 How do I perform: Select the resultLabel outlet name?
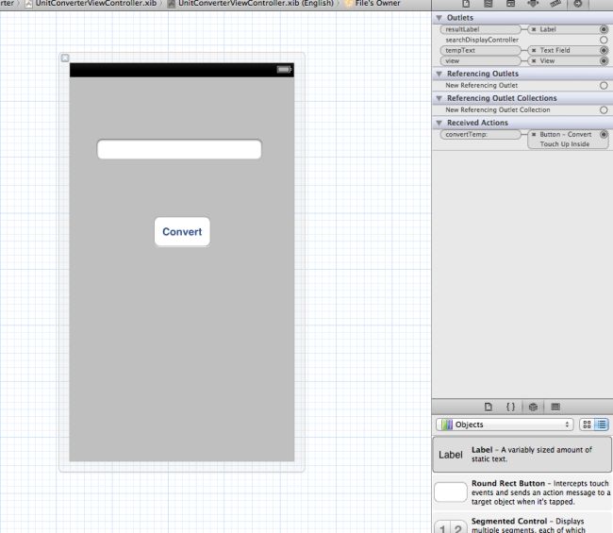pos(462,29)
